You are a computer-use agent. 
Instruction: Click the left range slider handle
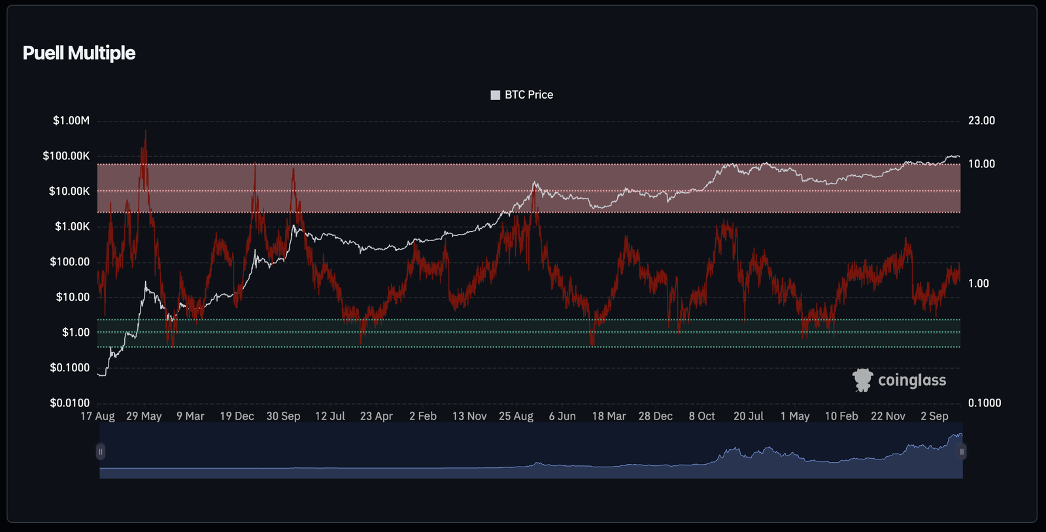(x=101, y=452)
